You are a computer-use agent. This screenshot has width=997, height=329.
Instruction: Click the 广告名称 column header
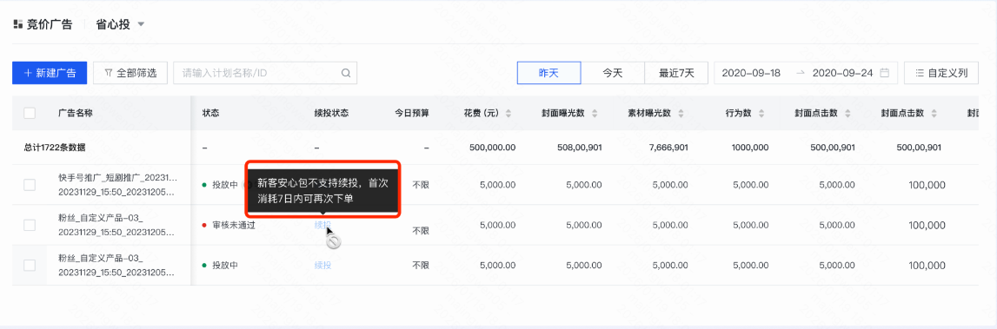[x=75, y=113]
